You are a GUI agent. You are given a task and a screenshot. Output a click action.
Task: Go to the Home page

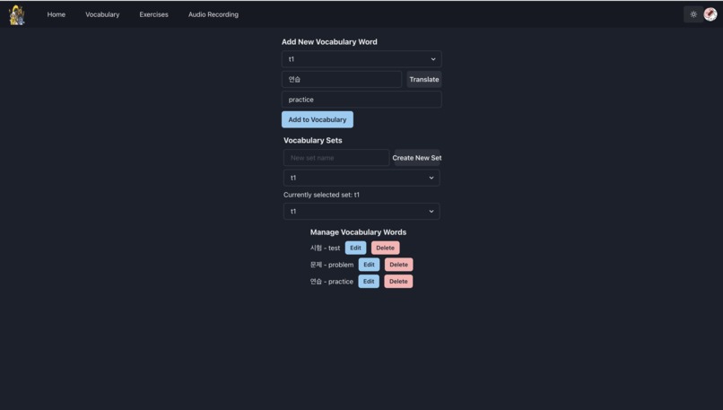click(x=57, y=14)
